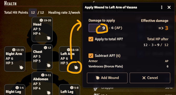
Task: Click the Damage to apply input field
Action: [x=98, y=28]
